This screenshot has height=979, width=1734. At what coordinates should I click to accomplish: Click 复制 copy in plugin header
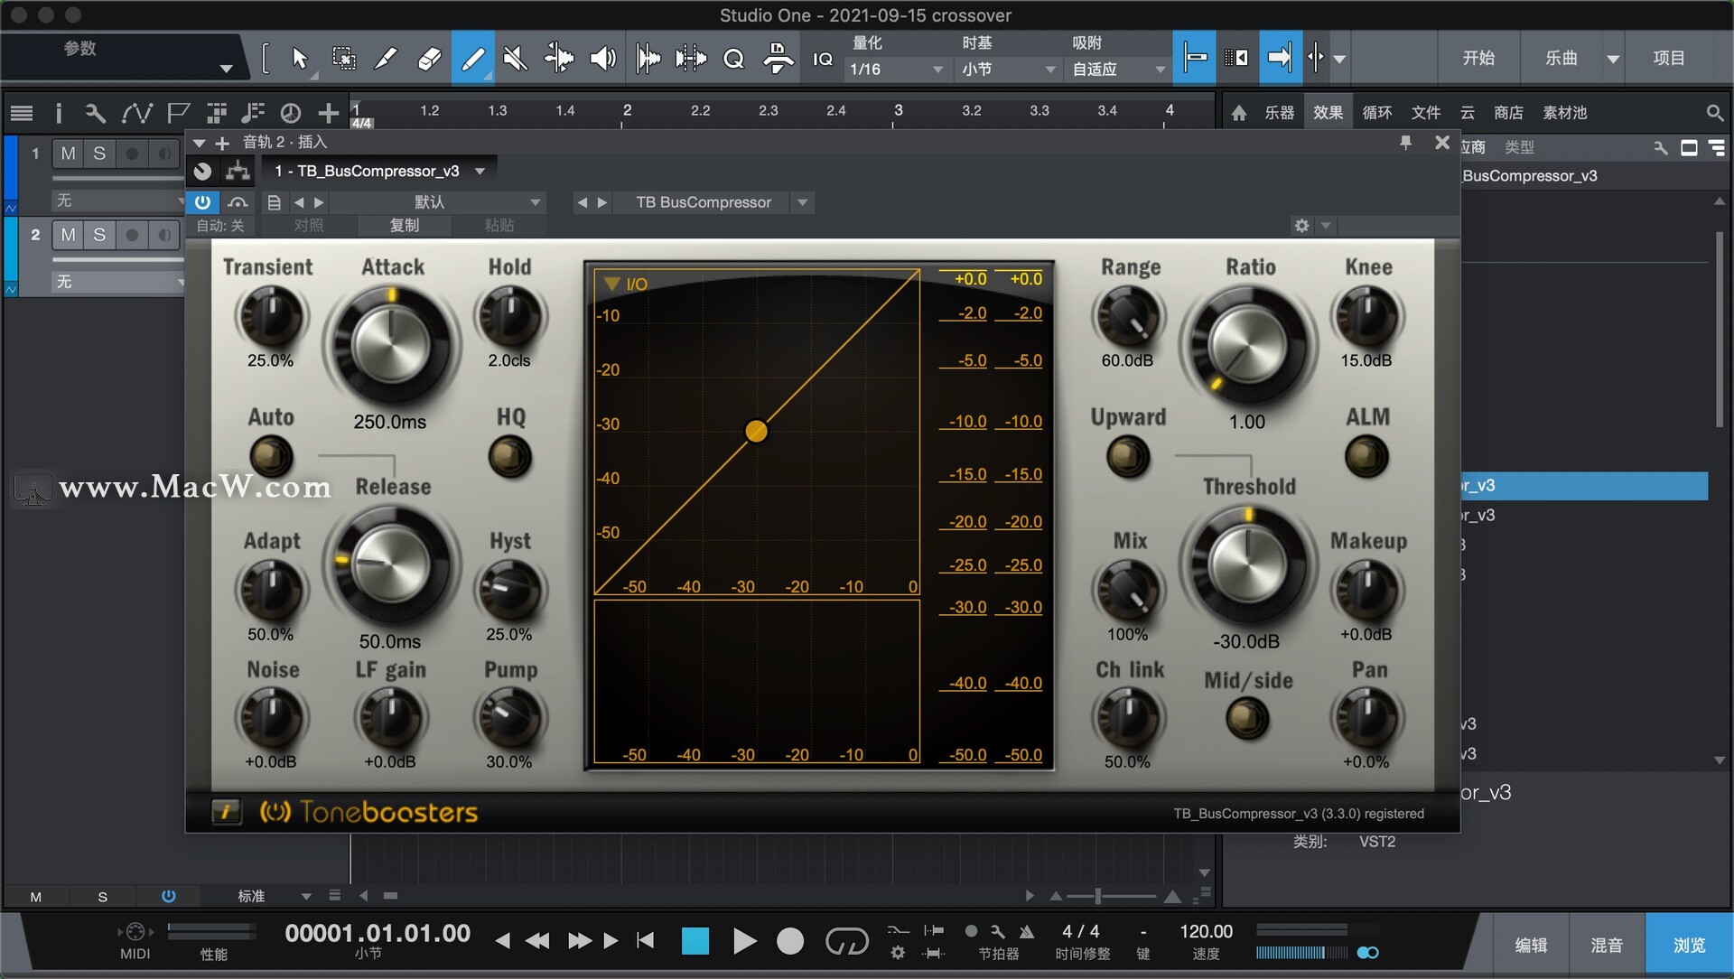(x=404, y=226)
